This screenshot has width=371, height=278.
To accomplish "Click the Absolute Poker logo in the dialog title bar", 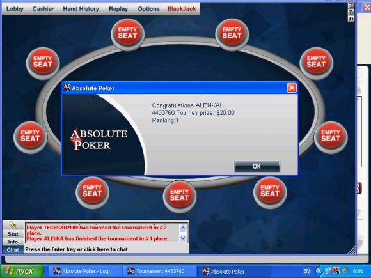I will (67, 88).
